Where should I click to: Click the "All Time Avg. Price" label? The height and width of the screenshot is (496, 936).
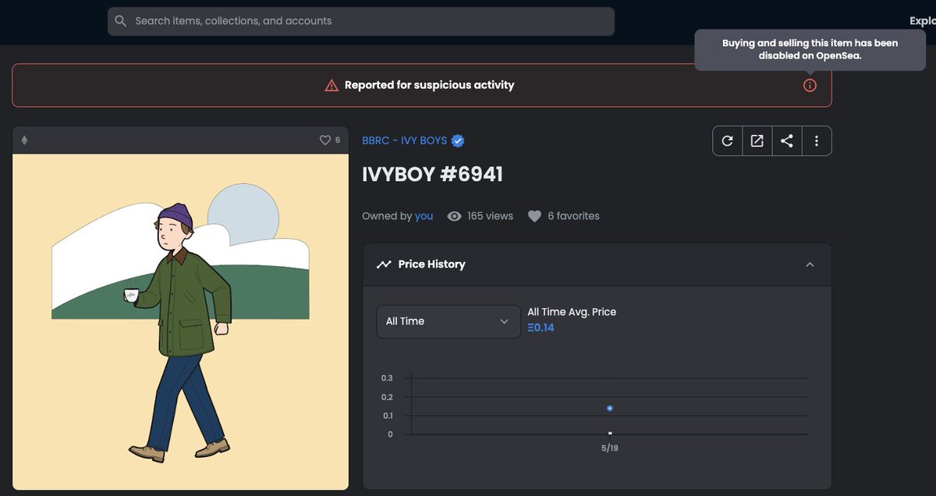click(572, 312)
